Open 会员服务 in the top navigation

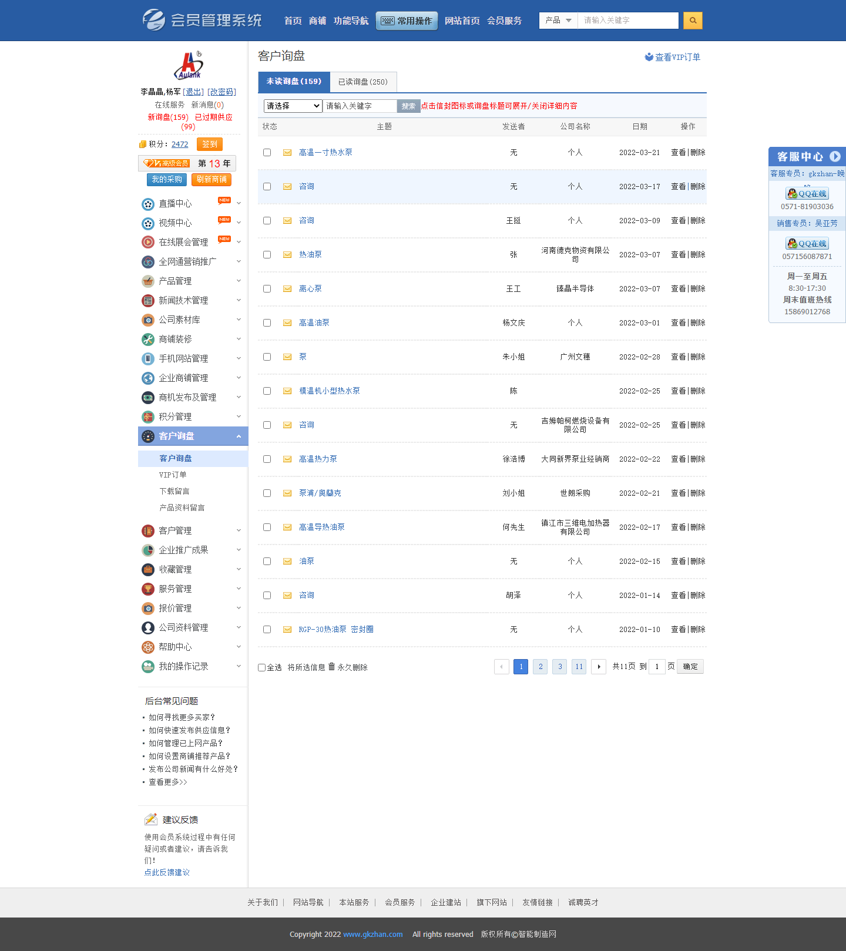(504, 21)
